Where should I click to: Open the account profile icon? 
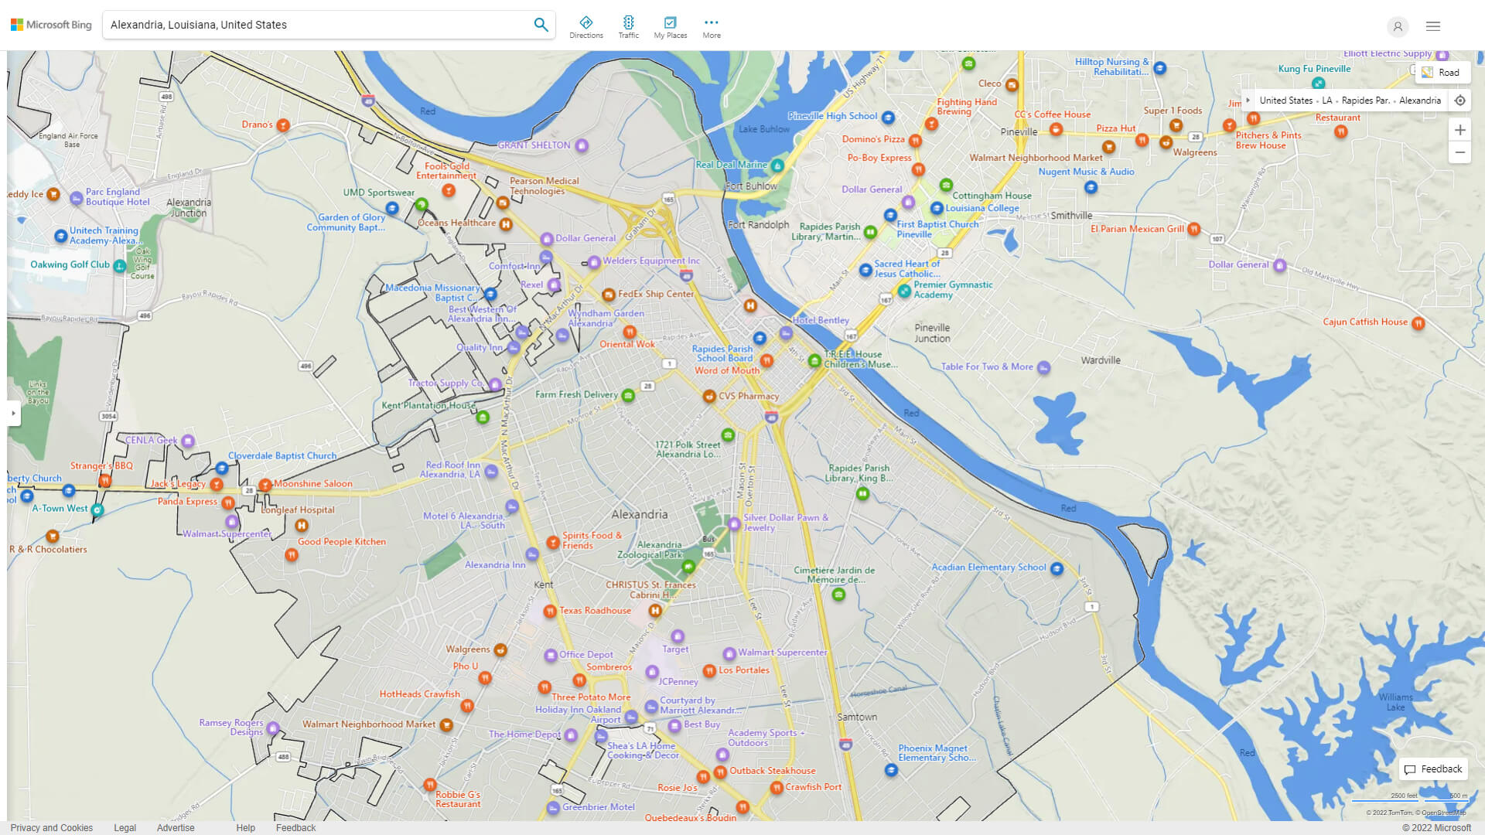tap(1398, 26)
